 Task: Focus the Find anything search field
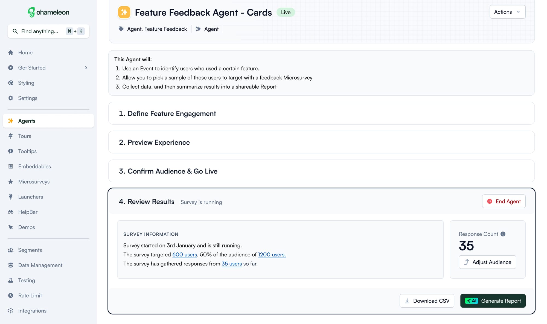coord(48,31)
